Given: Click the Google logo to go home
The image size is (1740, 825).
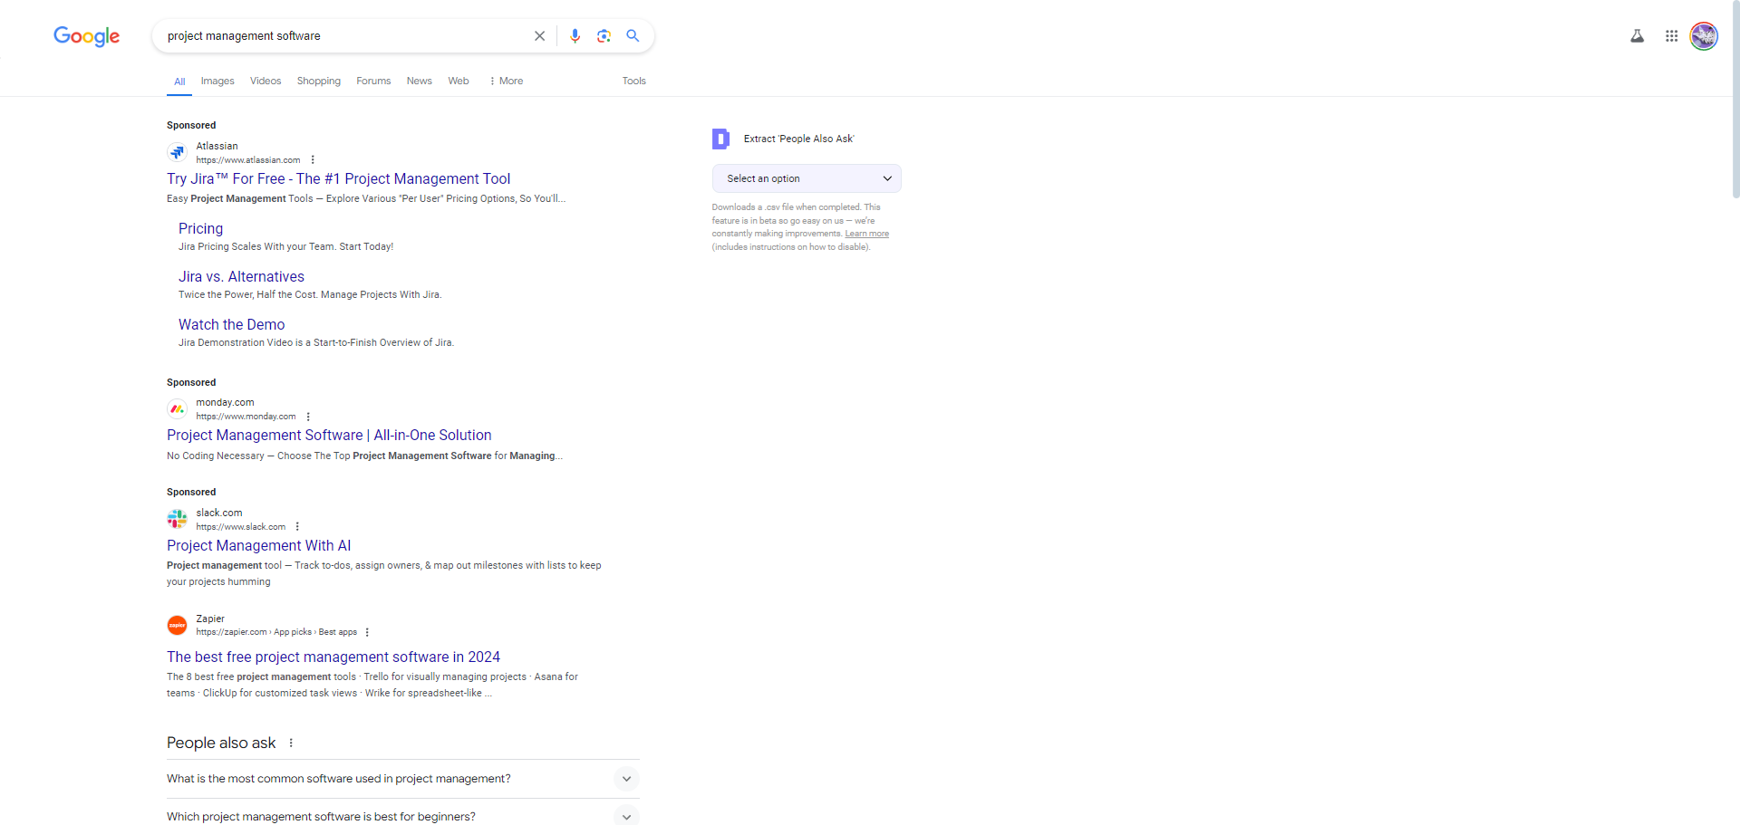Looking at the screenshot, I should (86, 36).
